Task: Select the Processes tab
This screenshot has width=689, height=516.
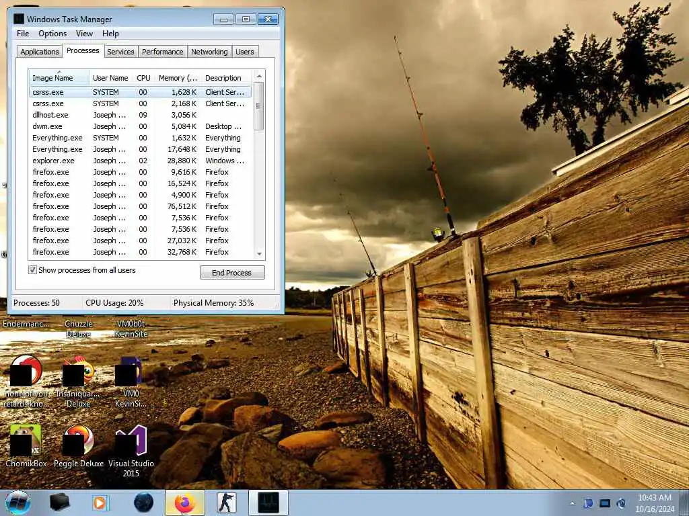Action: point(83,50)
